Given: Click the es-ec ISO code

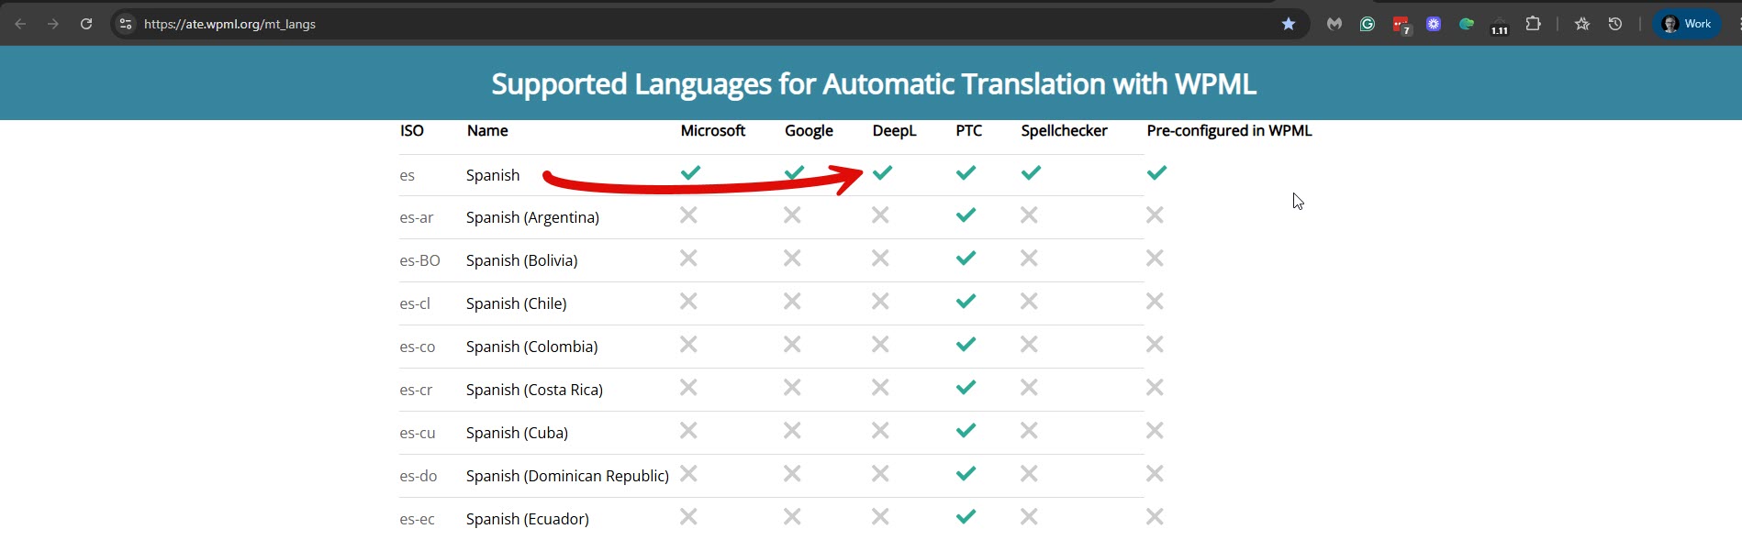Looking at the screenshot, I should tap(418, 520).
